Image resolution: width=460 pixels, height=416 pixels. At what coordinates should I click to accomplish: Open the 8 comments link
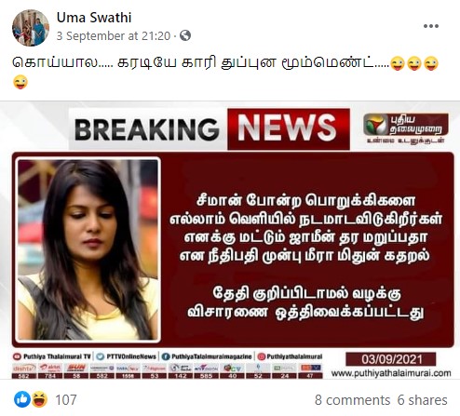tap(352, 400)
